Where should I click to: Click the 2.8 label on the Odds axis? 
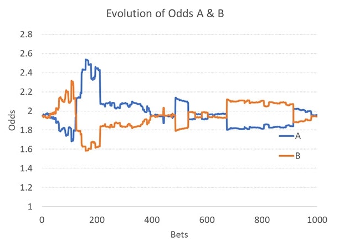(x=27, y=34)
